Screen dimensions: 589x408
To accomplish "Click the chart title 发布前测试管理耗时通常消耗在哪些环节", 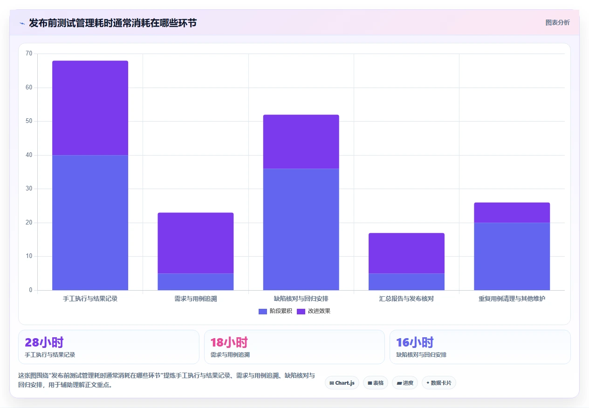I will pyautogui.click(x=113, y=23).
